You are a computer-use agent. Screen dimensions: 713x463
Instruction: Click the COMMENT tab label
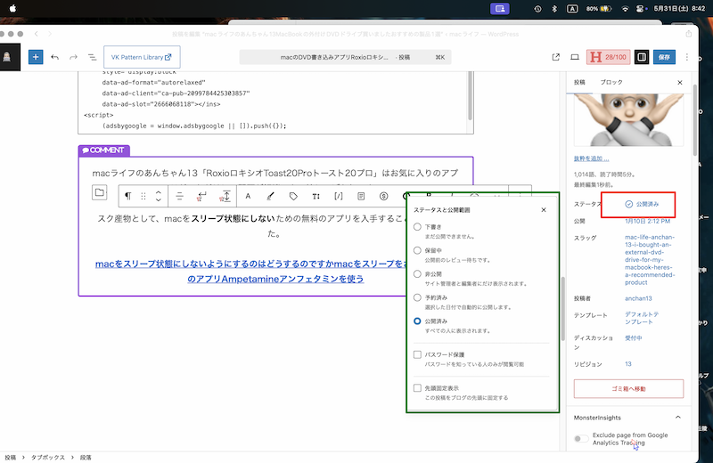point(103,150)
